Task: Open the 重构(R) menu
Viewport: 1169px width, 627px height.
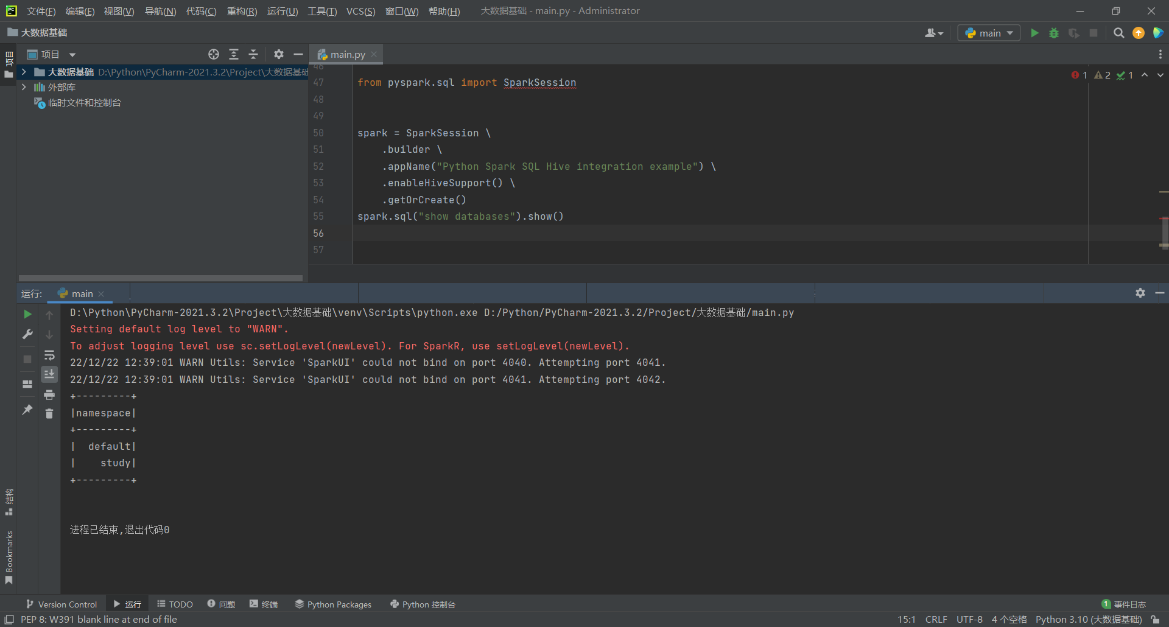Action: point(242,12)
